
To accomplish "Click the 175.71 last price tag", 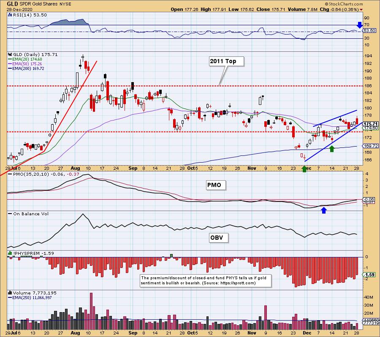I will (x=371, y=124).
